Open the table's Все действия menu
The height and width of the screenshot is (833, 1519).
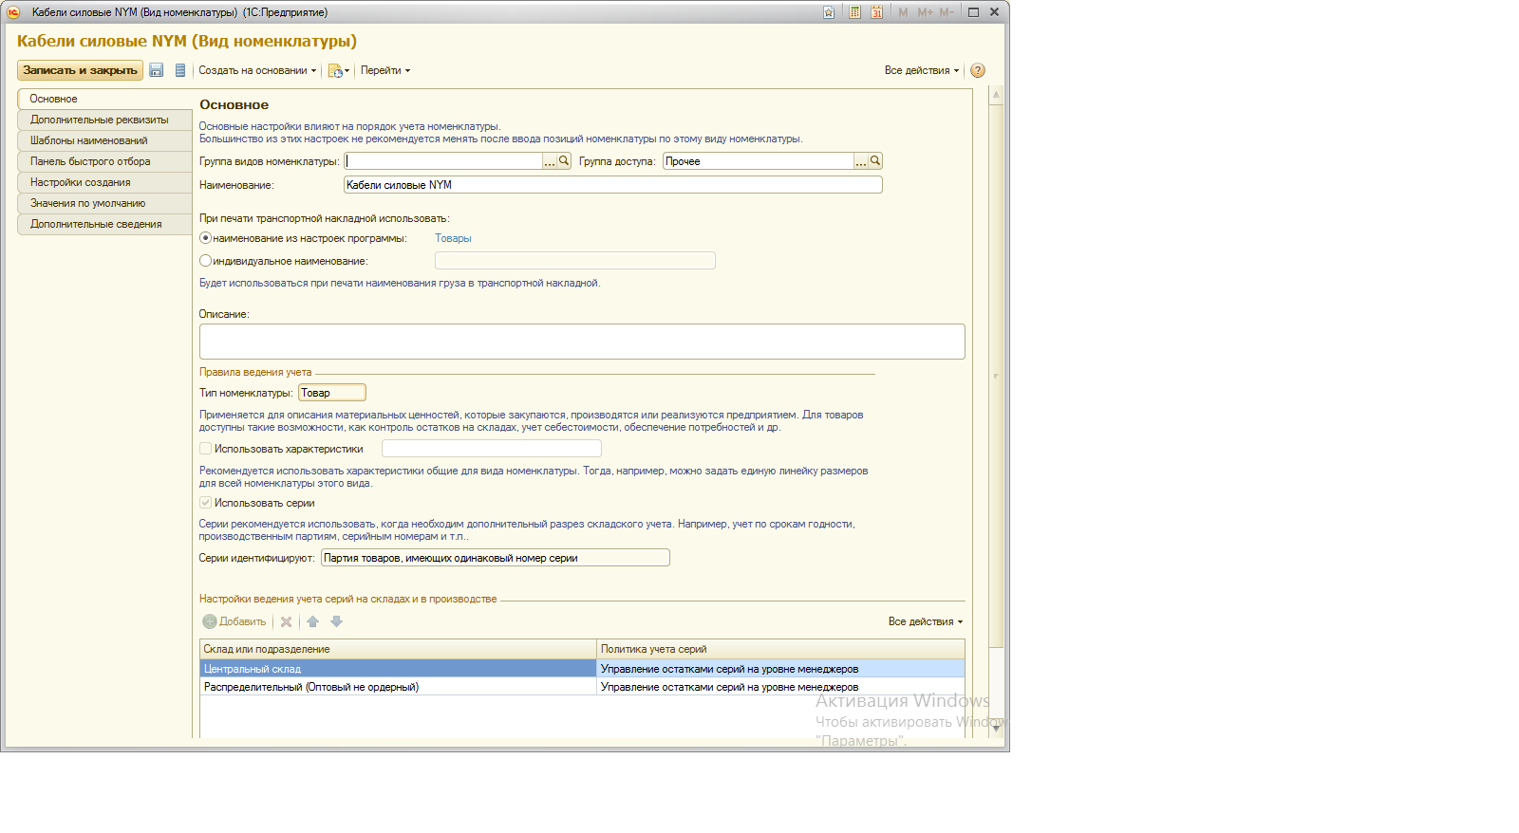(x=926, y=621)
